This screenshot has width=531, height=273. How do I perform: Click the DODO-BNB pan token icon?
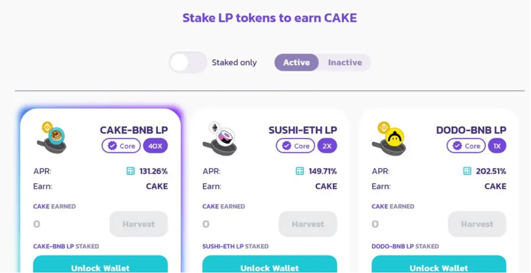click(x=389, y=138)
